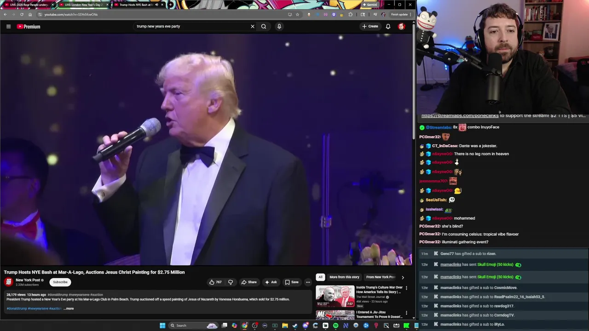Open more actions ellipsis under video
The image size is (589, 331).
tap(308, 282)
